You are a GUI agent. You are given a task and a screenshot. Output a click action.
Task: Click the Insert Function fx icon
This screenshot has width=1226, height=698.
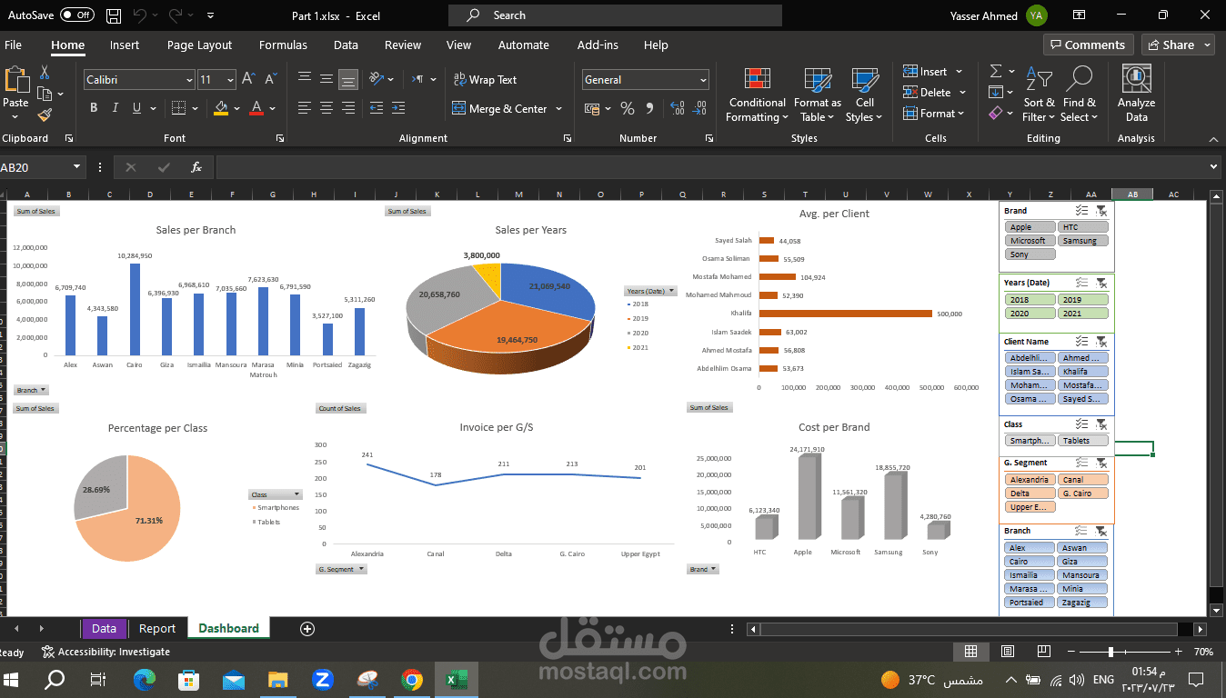coord(196,167)
